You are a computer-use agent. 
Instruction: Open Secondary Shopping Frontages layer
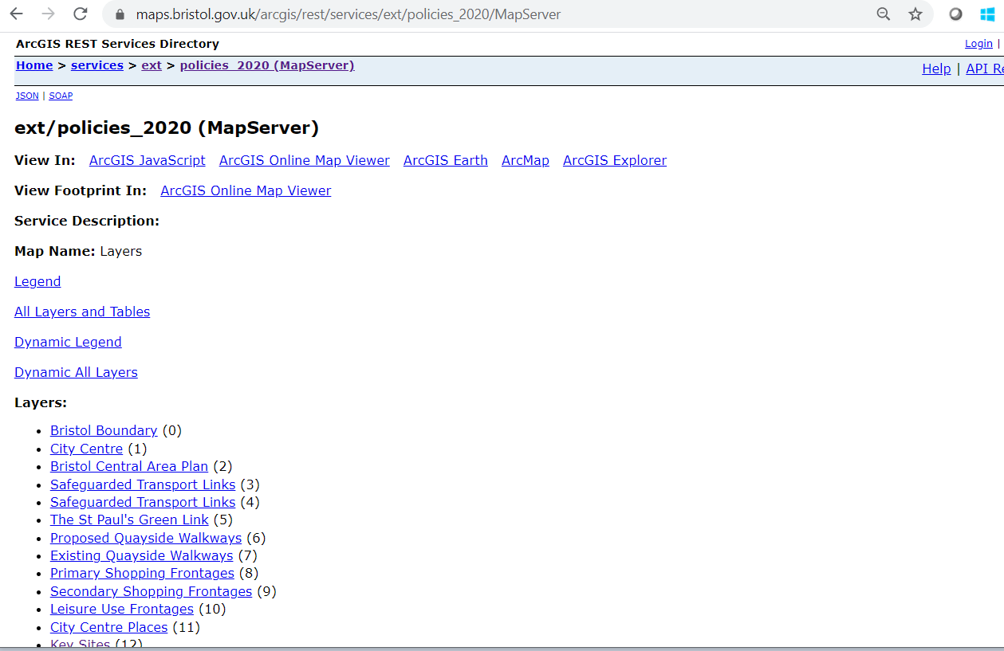(x=151, y=591)
